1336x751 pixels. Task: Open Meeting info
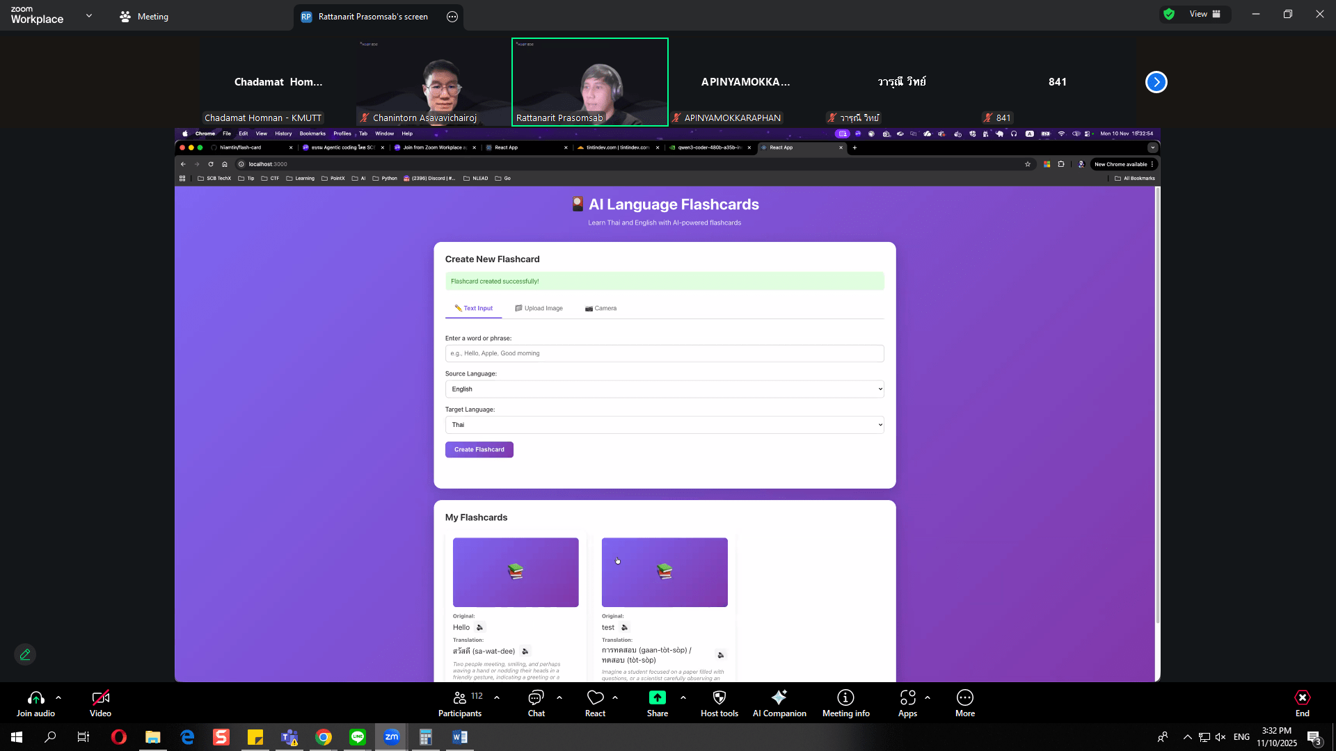click(845, 702)
